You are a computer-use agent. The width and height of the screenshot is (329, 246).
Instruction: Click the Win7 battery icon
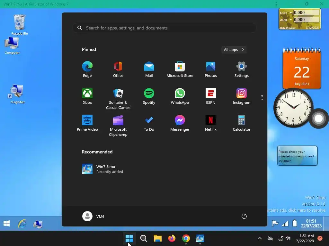(295, 223)
